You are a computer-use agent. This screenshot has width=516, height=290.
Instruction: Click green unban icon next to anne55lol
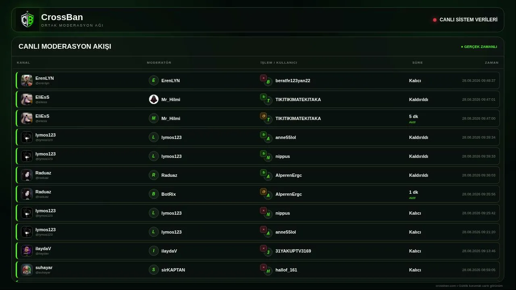[x=263, y=135]
